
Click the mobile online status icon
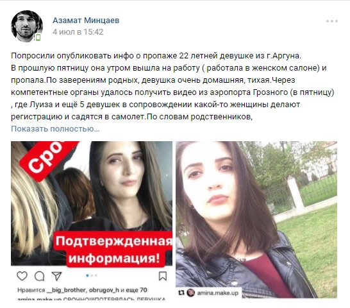tap(38, 37)
